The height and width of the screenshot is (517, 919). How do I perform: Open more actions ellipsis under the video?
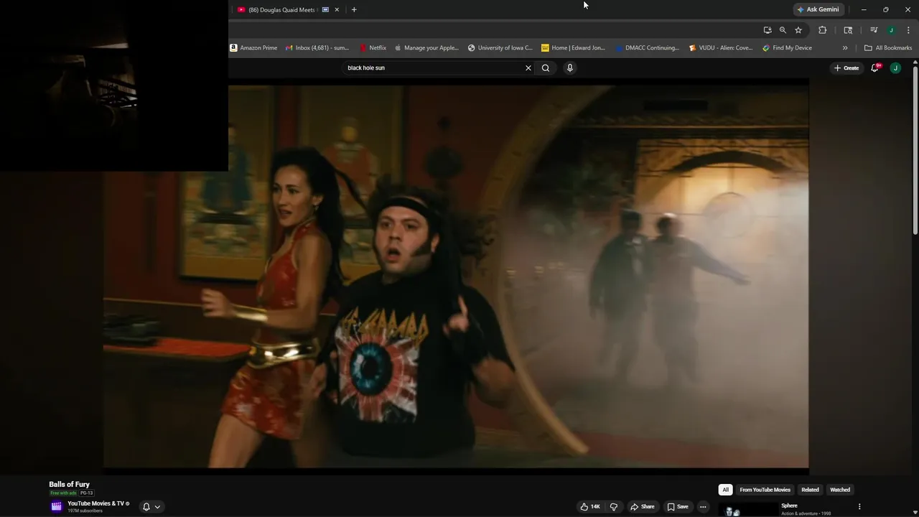click(x=703, y=506)
